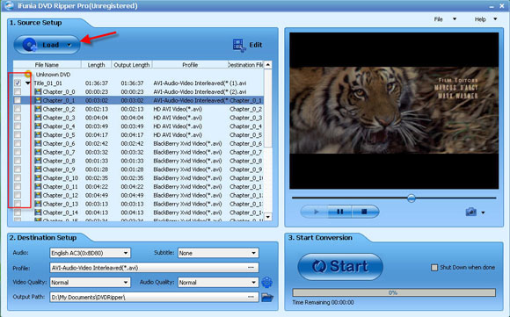Viewport: 510px width, 317px height.
Task: Click the Chapter_0_3 film icon
Action: [38, 118]
